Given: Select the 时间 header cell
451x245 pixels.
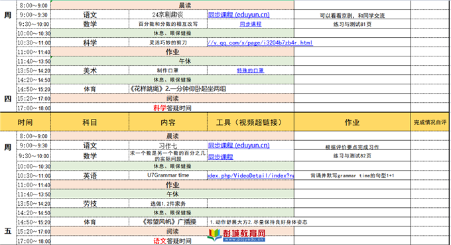Looking at the screenshot, I should [x=25, y=122].
